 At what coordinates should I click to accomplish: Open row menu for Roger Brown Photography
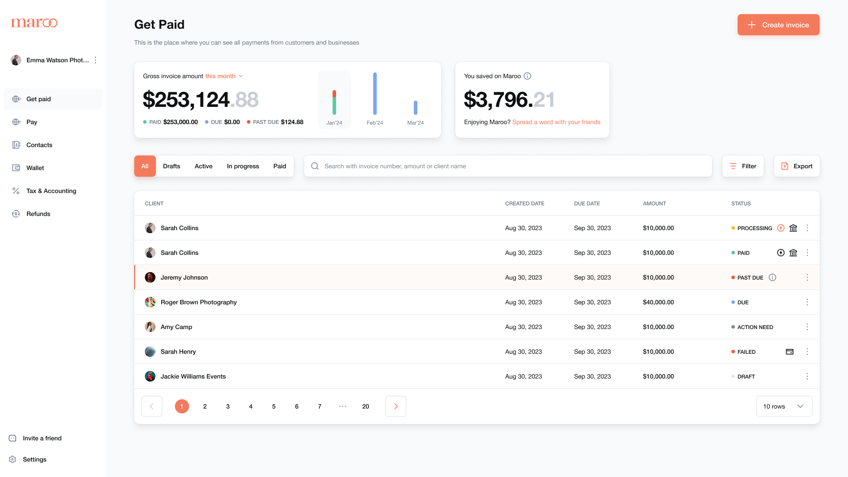(807, 302)
